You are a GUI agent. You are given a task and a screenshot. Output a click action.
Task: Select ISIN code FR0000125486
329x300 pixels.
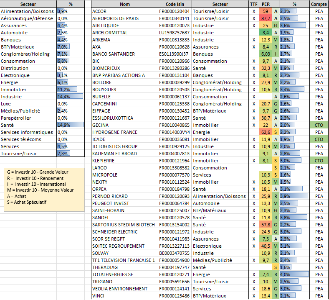[175, 296]
